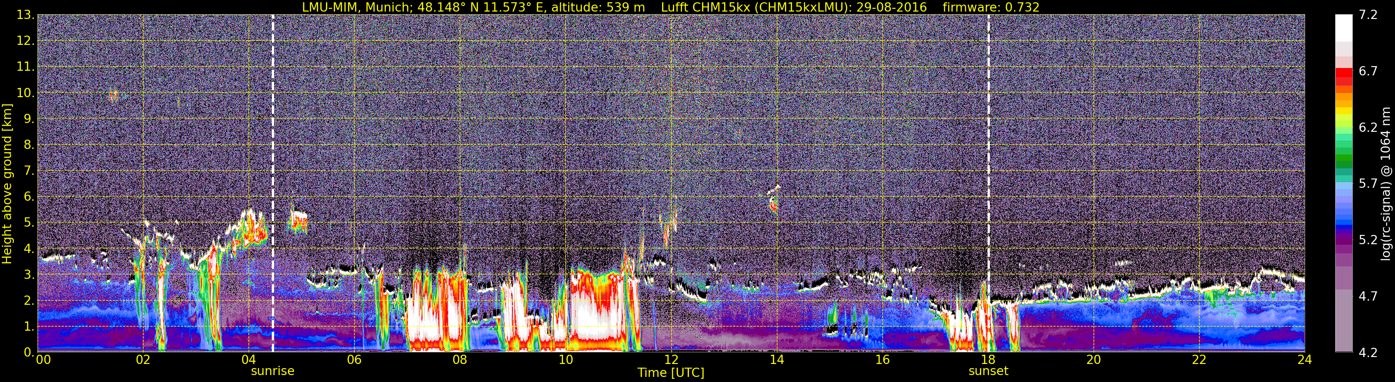Click time axis tick label '06'
1395x382 pixels.
pos(354,360)
